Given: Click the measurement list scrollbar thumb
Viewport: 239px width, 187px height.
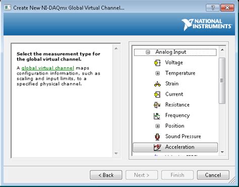Looking at the screenshot, I should (x=222, y=81).
